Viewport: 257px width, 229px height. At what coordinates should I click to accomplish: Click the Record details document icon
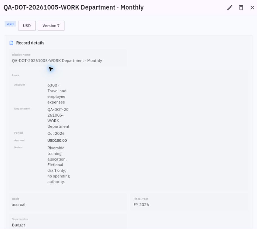coord(11,43)
